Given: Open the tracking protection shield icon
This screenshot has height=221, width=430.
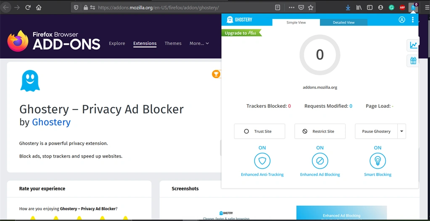Looking at the screenshot, I should pyautogui.click(x=76, y=8).
